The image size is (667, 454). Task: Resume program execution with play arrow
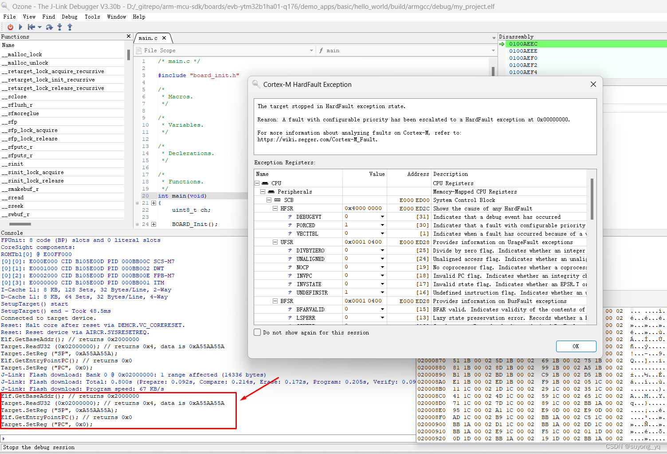click(20, 27)
